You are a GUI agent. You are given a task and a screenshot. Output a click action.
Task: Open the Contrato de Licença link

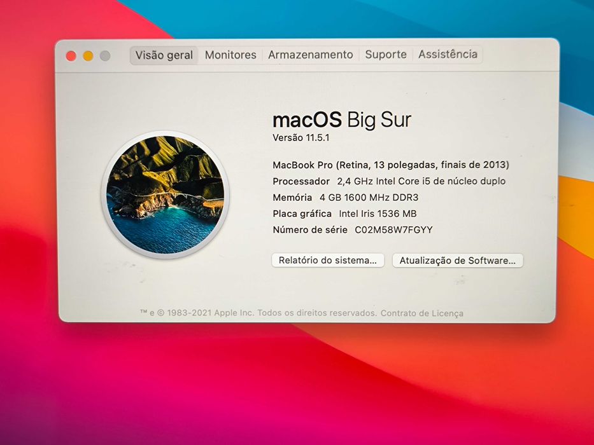(x=421, y=313)
